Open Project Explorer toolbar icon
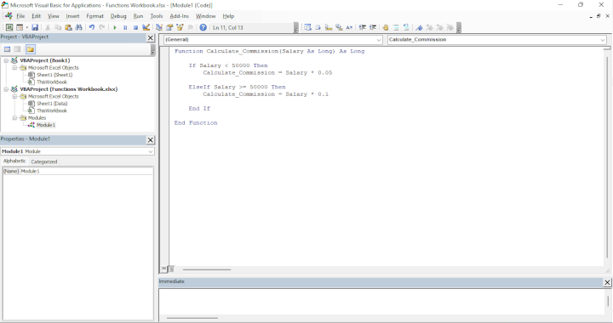 [159, 27]
